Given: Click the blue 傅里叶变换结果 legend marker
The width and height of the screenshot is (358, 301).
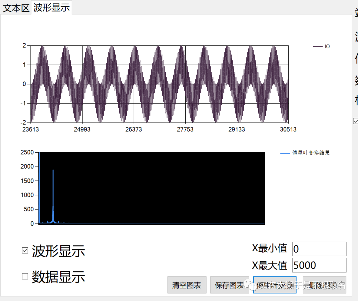Looking at the screenshot, I should (x=285, y=153).
